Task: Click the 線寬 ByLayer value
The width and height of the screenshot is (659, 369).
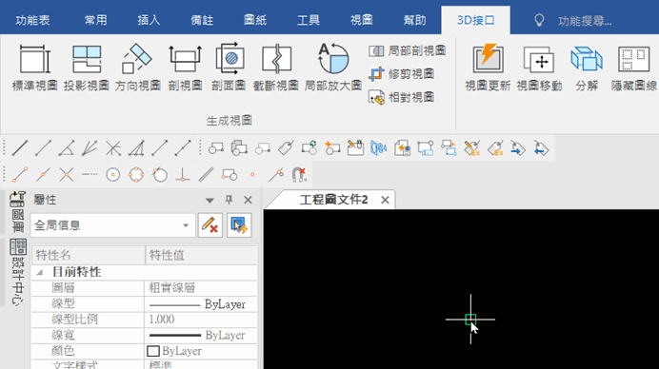Action: coord(201,335)
